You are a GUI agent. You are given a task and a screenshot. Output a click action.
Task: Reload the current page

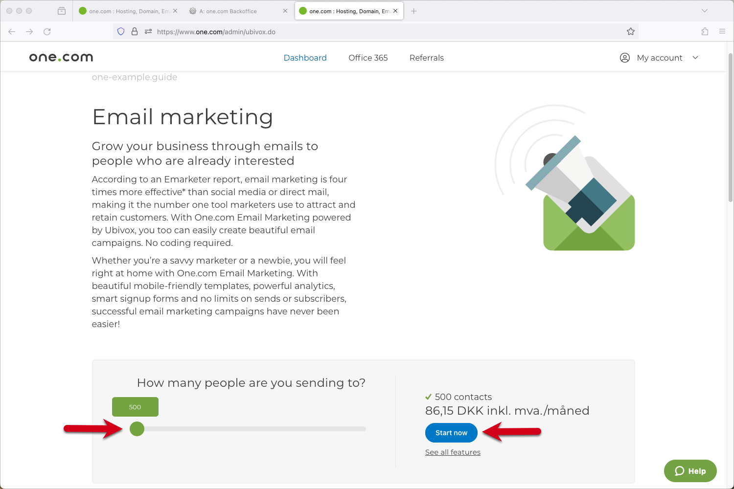tap(47, 31)
